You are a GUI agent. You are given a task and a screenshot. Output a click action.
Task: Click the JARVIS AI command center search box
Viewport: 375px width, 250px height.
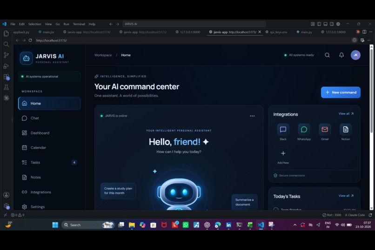pos(194,24)
